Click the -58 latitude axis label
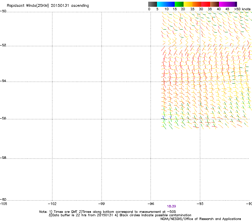This screenshot has width=252, height=221. 3,158
